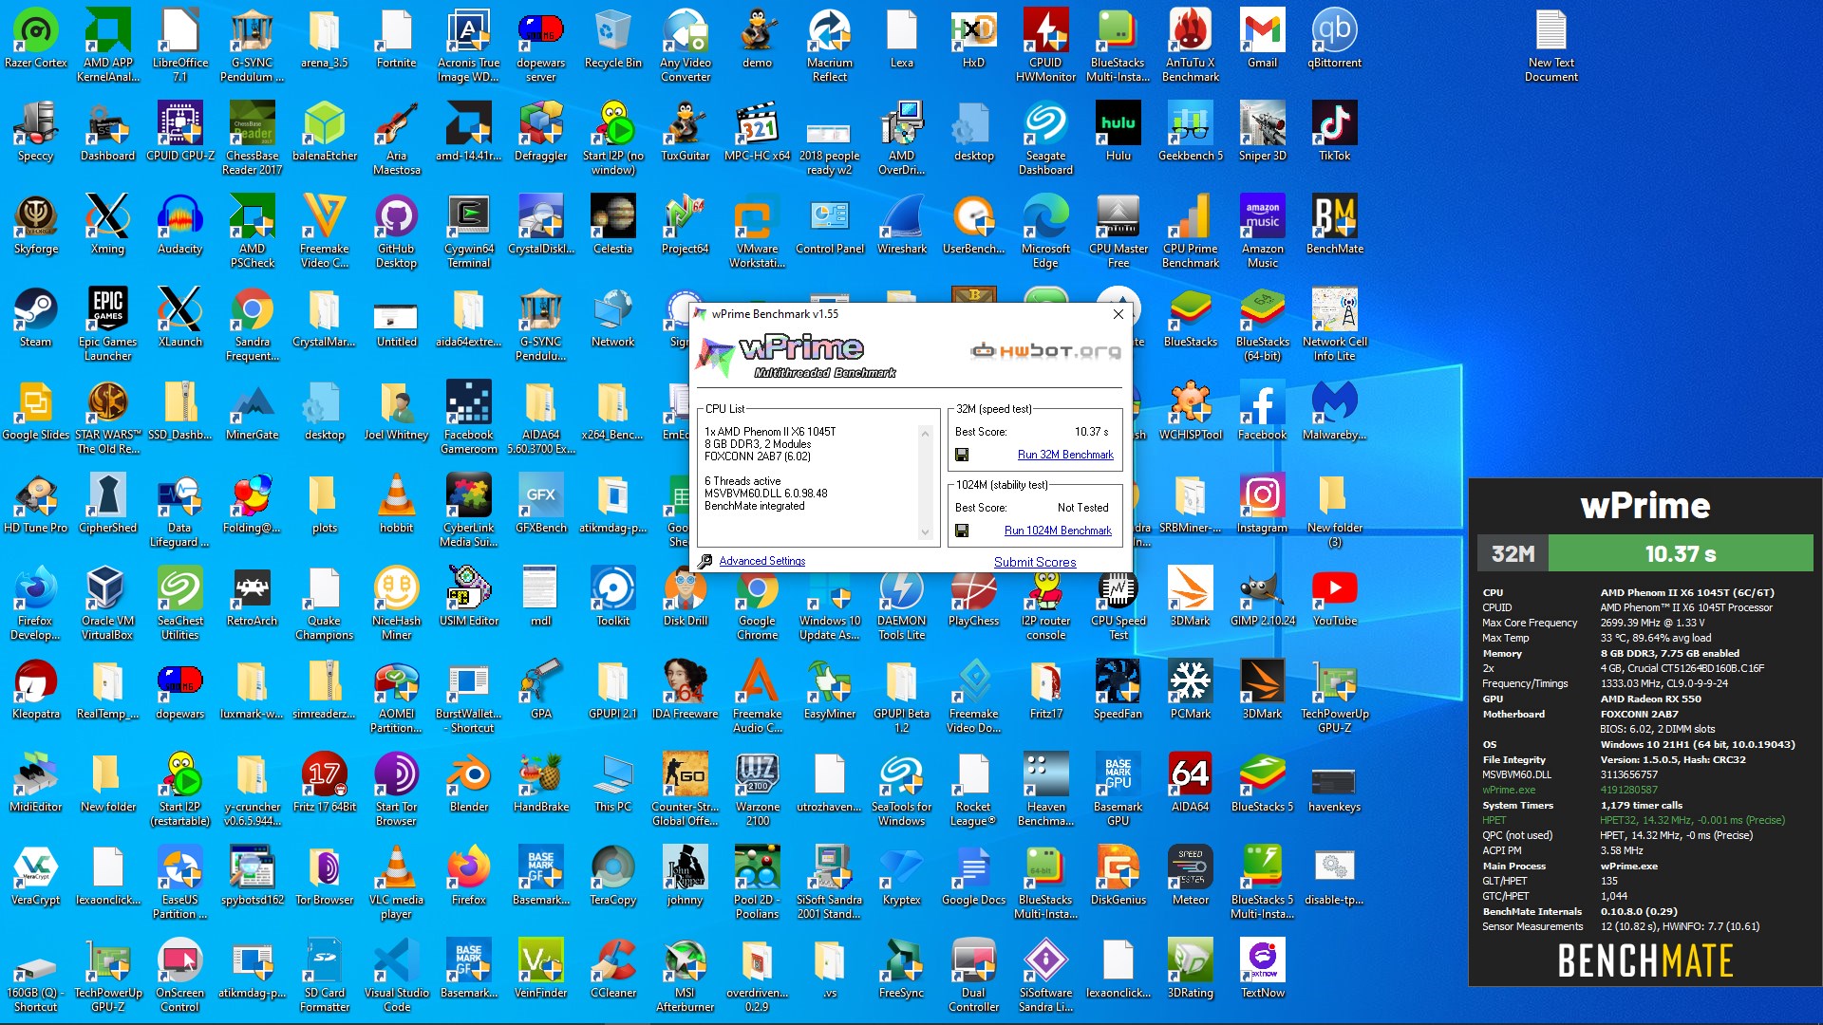1823x1025 pixels.
Task: Select the TechPowerUp GPU-Z icon beside OnScreen Control
Action: coord(108,976)
